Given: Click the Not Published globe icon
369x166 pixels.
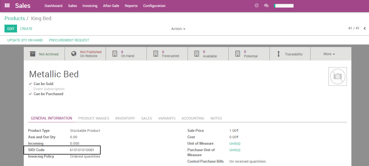Looking at the screenshot, I should pos(74,54).
